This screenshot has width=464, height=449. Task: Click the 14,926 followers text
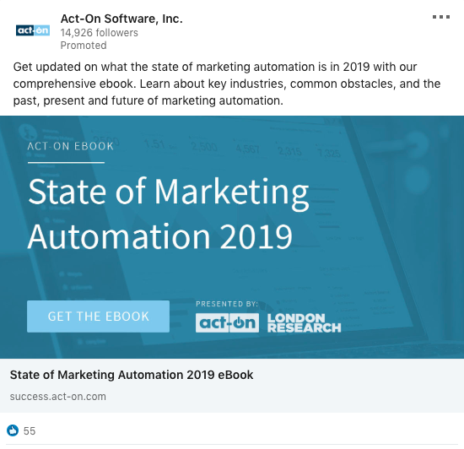(100, 33)
